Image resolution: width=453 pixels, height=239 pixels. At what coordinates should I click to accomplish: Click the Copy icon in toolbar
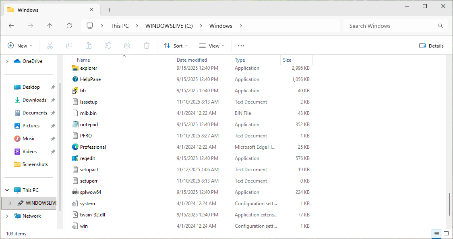pyautogui.click(x=69, y=46)
